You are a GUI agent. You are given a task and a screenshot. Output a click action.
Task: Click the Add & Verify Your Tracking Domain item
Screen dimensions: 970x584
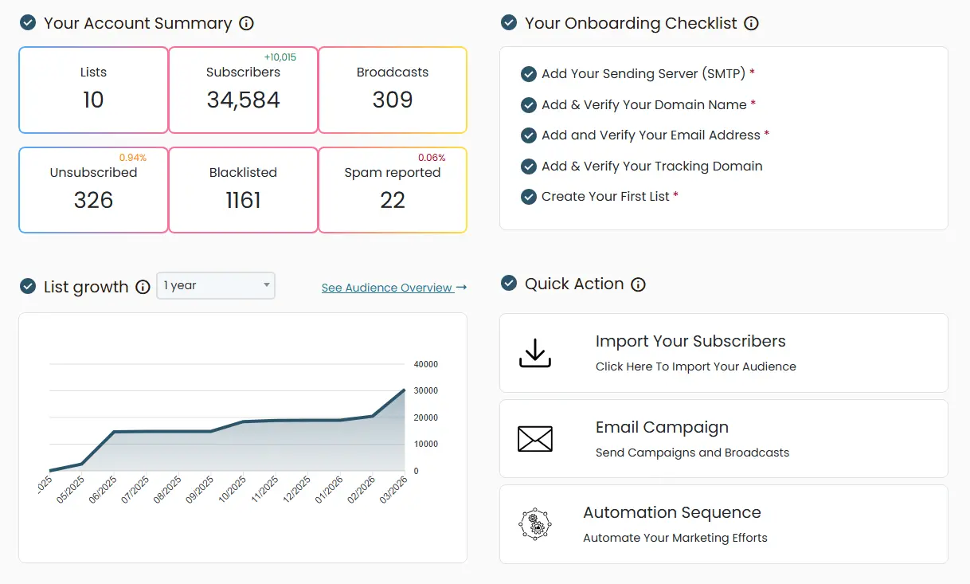(x=651, y=167)
